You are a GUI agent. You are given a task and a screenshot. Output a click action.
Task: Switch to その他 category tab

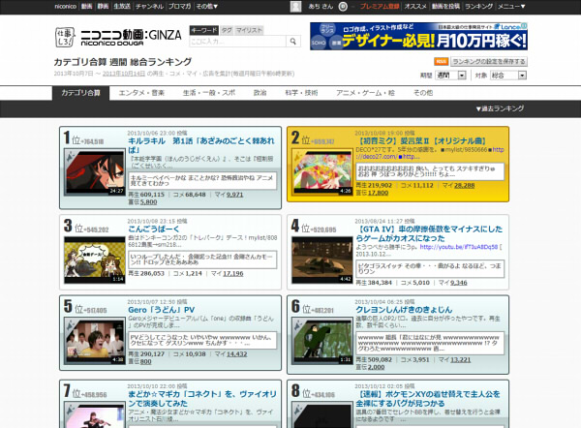click(x=423, y=93)
